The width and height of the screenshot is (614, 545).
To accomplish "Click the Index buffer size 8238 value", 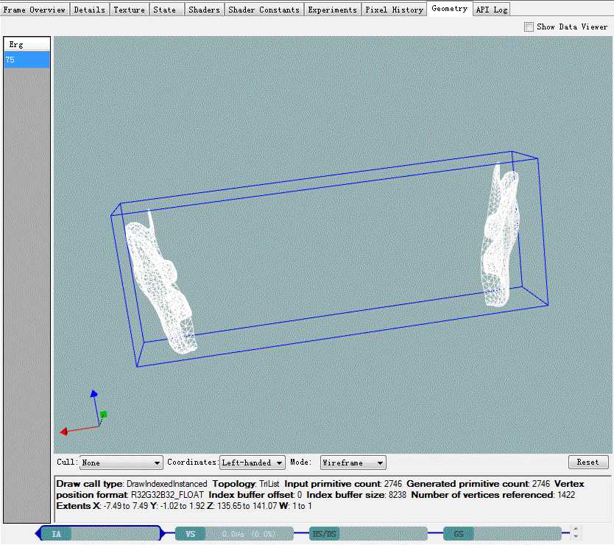I will (398, 495).
